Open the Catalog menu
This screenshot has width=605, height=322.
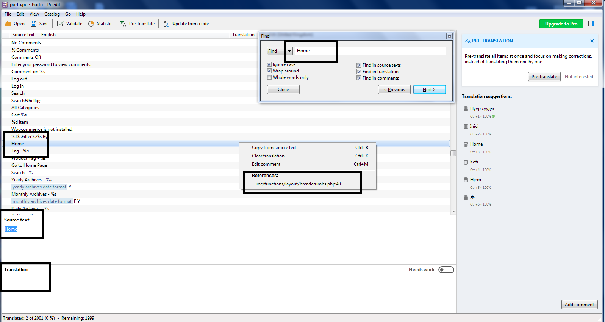(52, 14)
